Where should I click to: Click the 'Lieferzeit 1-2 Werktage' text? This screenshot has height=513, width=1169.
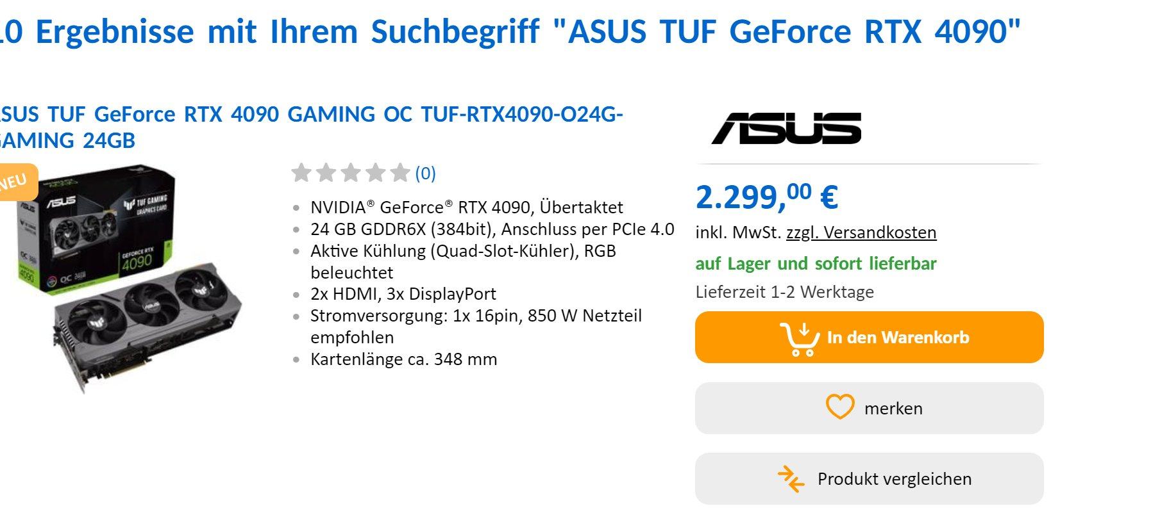pos(784,292)
